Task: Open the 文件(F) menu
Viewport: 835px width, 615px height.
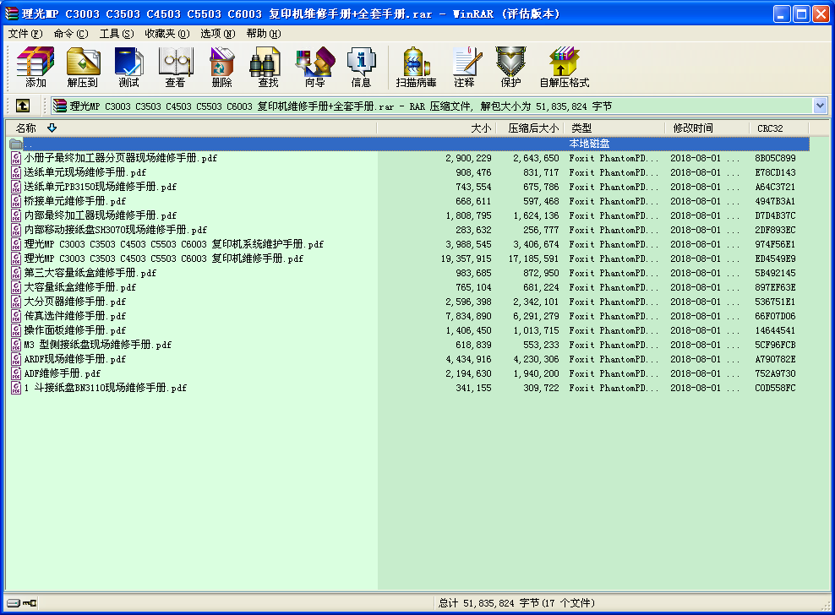Action: [25, 34]
